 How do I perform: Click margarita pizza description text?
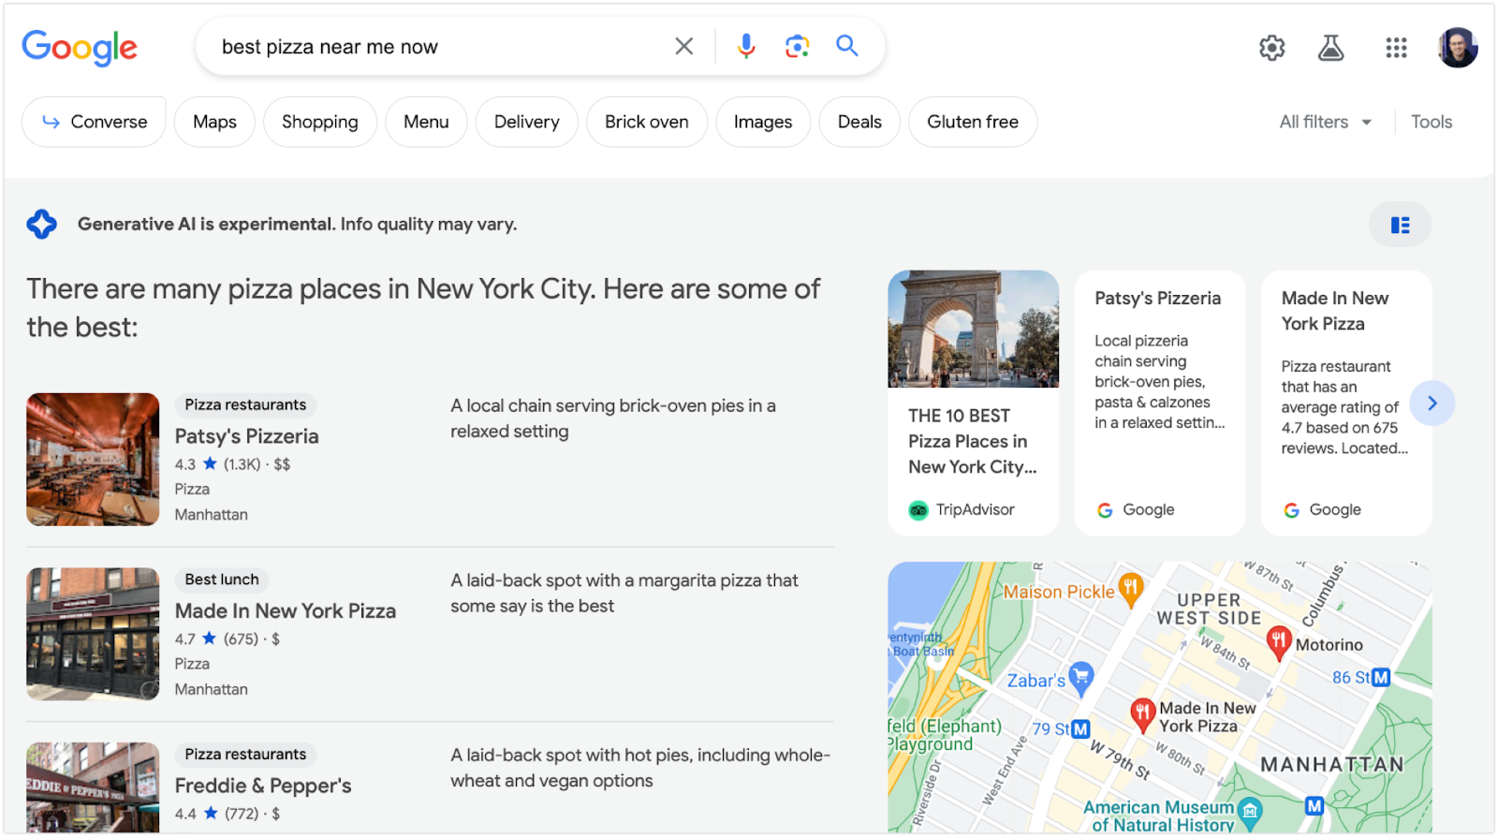click(x=624, y=593)
